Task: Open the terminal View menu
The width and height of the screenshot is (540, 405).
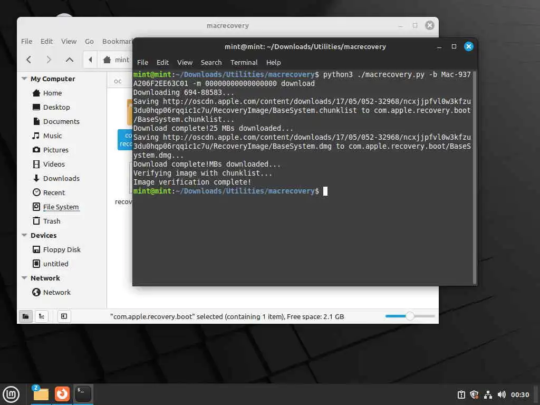Action: [185, 62]
